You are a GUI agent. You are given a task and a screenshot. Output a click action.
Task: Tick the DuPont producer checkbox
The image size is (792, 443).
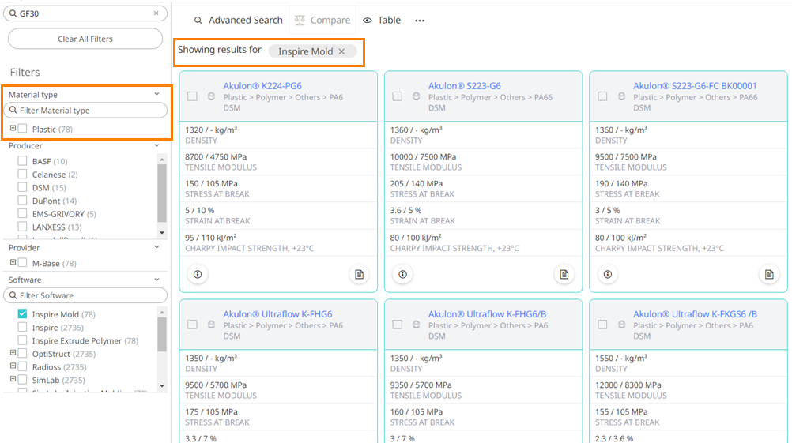pyautogui.click(x=23, y=201)
